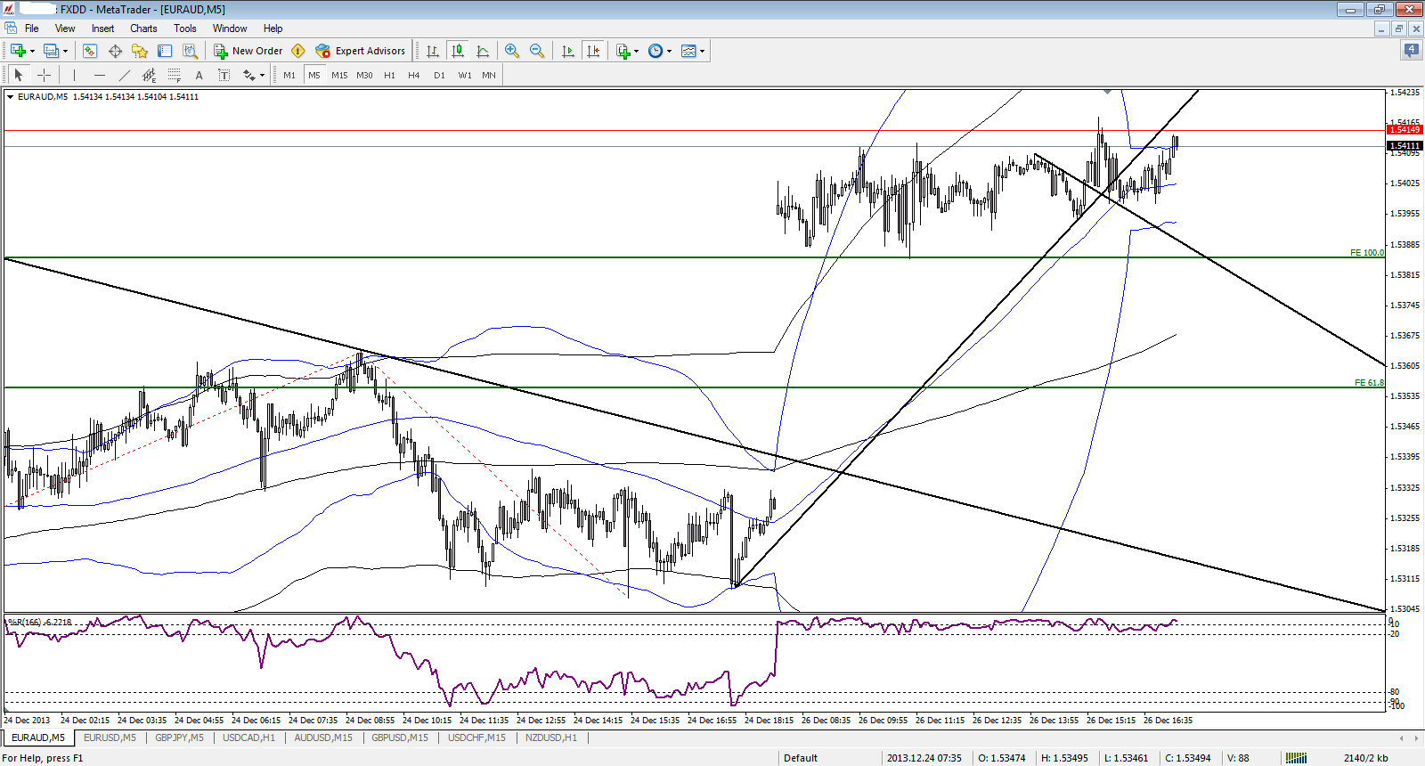Pick the Trendline drawing tool
Viewport: 1425px width, 766px height.
[125, 75]
